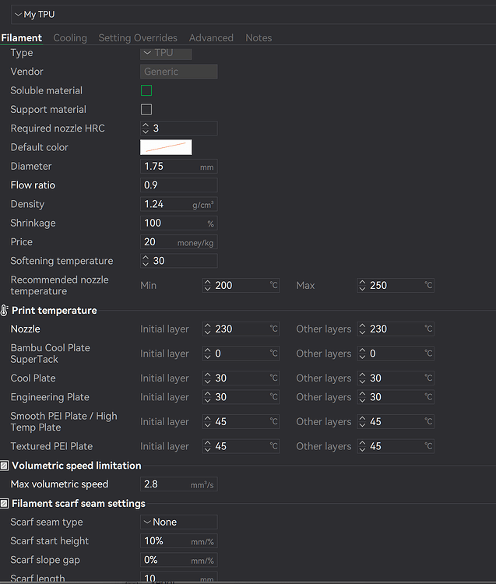The height and width of the screenshot is (584, 496).
Task: Edit the Density value 1.24
Action: click(x=179, y=204)
